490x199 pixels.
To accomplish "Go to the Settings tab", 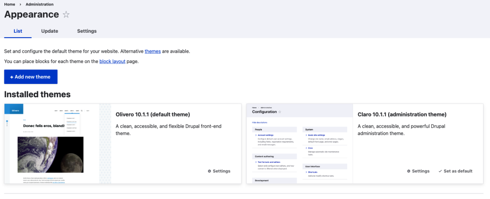I will pos(87,31).
